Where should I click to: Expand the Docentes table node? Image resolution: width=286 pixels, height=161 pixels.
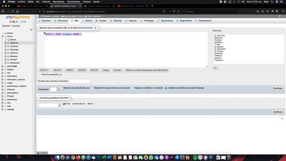point(5,50)
